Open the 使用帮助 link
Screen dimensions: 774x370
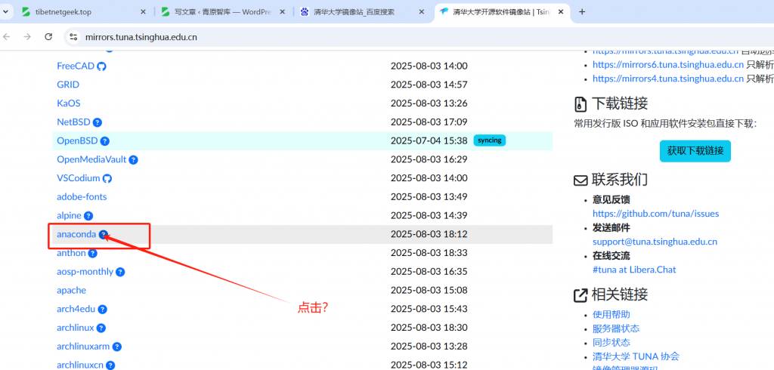611,315
